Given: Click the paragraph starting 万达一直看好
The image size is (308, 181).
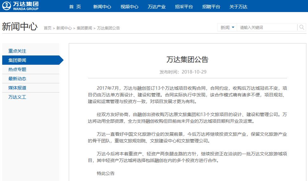Looking at the screenshot, I should point(187,137).
